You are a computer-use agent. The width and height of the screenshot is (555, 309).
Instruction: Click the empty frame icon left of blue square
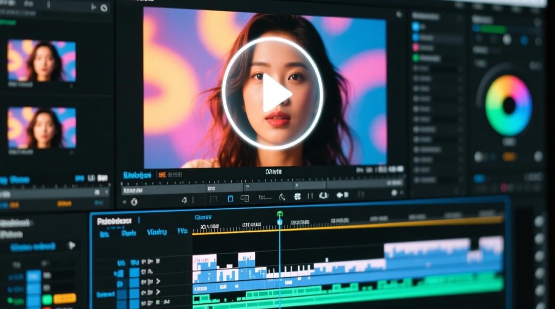(x=213, y=199)
